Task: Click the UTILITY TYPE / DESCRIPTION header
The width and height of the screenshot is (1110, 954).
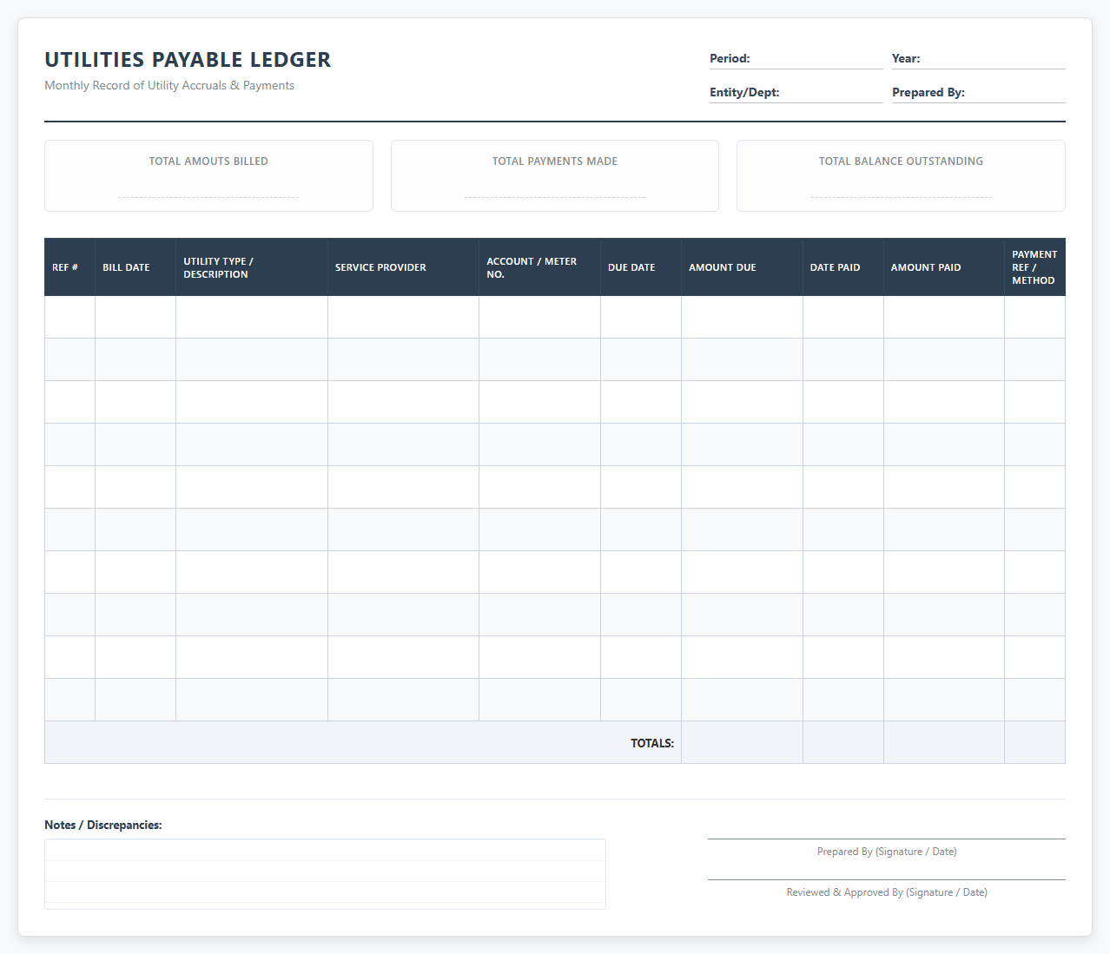Action: coord(252,267)
